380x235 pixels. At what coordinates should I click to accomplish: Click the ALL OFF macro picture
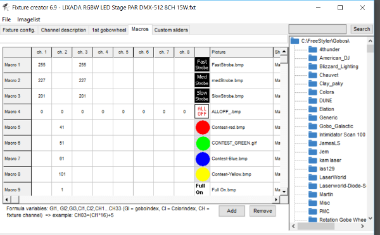coord(202,111)
